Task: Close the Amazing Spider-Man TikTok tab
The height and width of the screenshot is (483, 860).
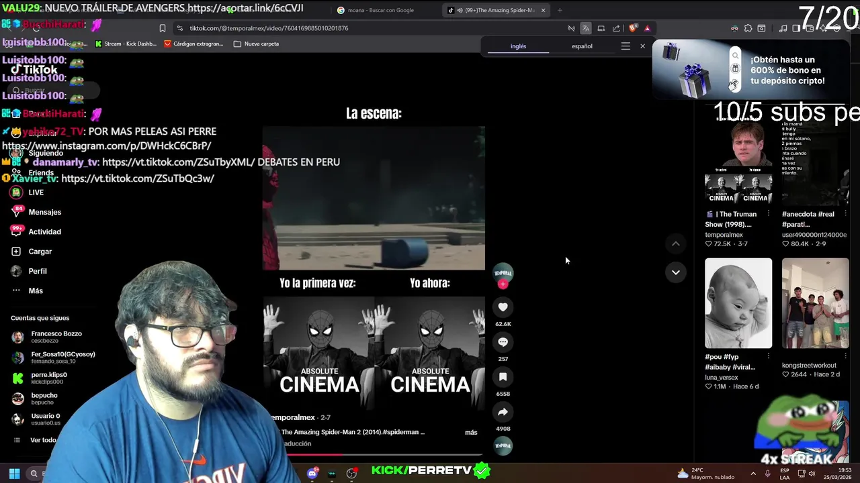Action: click(543, 10)
